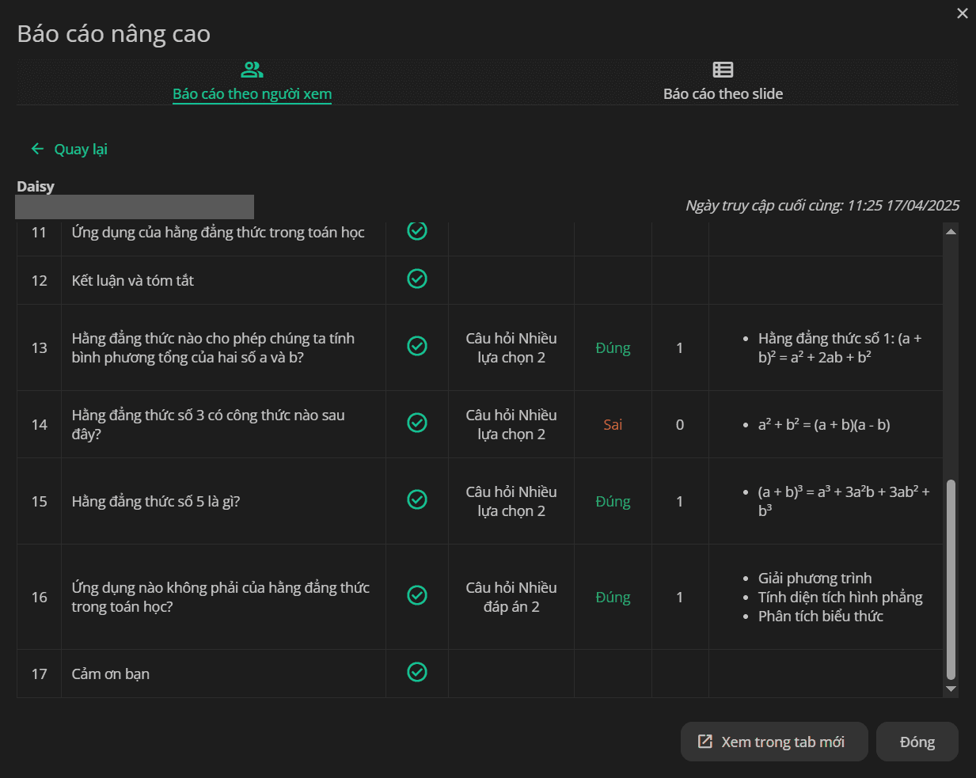Click last access date text
The image size is (976, 778).
[822, 205]
